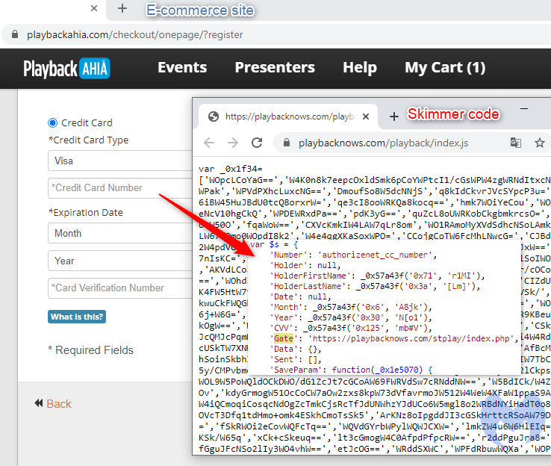Click the 'var _0x1f34=' line
Screen dimensions: 551x466
[231, 169]
